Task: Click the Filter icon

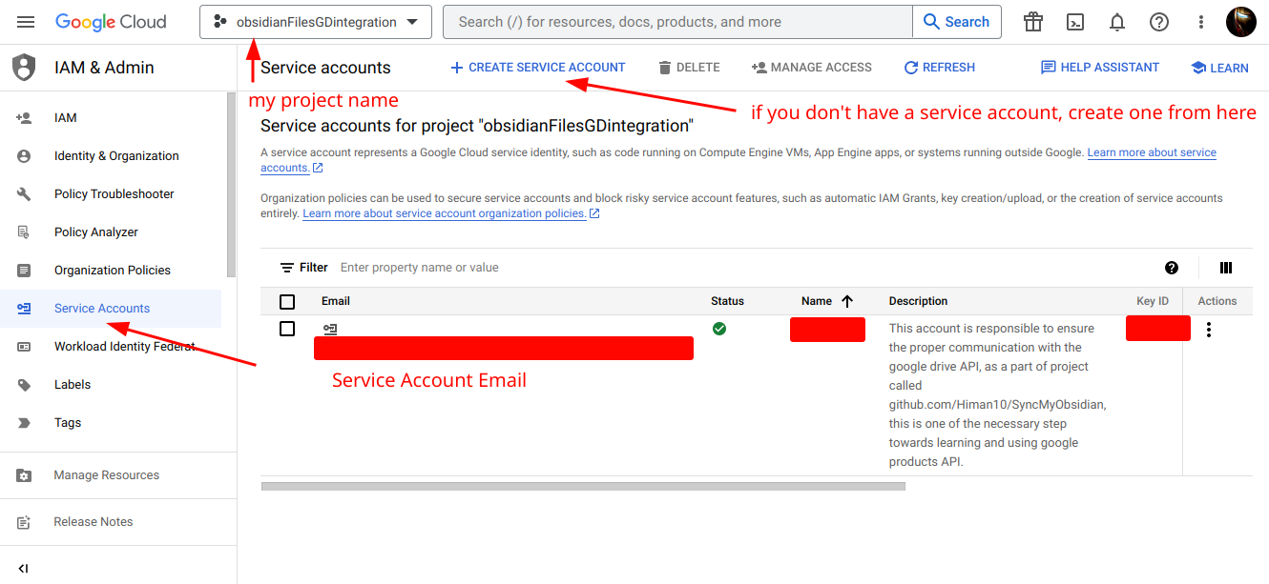Action: tap(287, 268)
